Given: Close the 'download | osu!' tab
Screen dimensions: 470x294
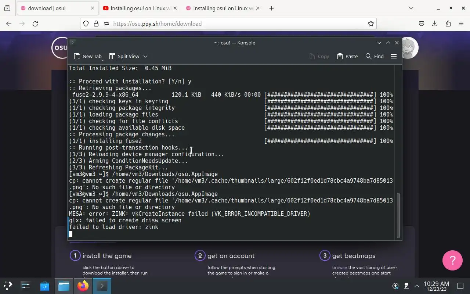Looking at the screenshot, I should (x=92, y=8).
